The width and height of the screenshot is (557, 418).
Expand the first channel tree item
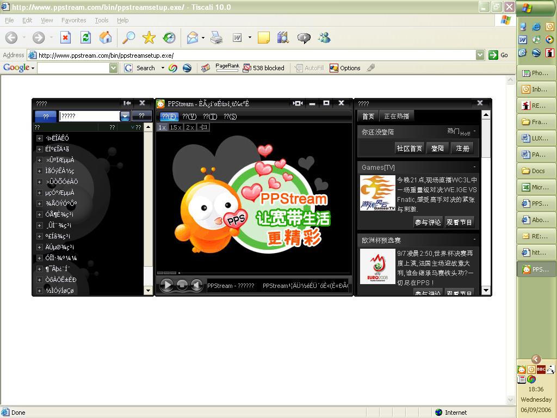(40, 138)
